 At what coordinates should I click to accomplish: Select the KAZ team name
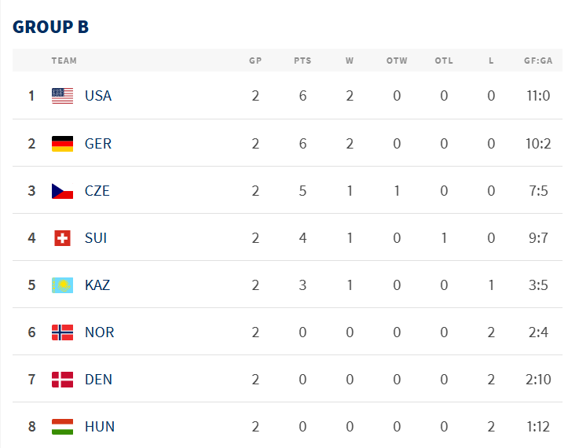[97, 285]
